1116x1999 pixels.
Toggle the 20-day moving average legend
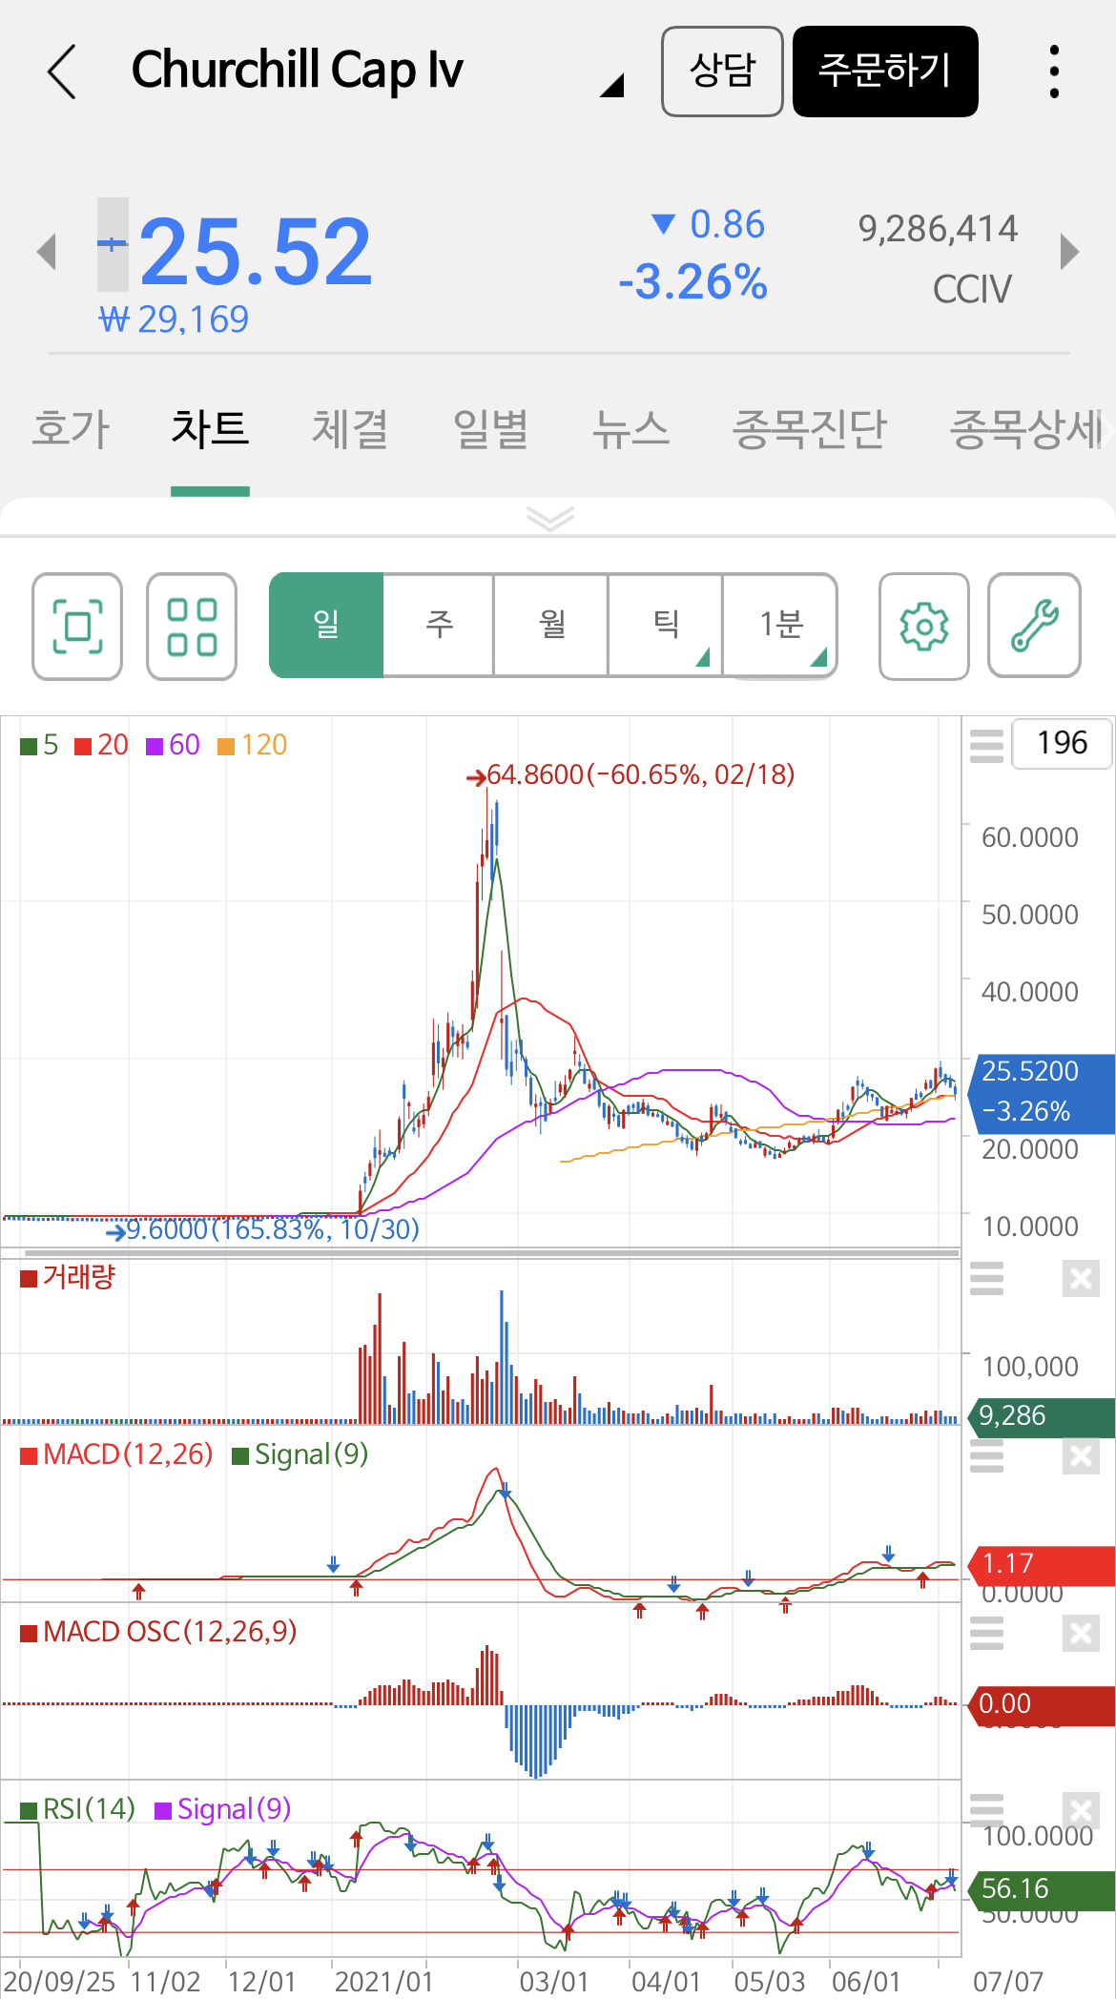[x=101, y=745]
